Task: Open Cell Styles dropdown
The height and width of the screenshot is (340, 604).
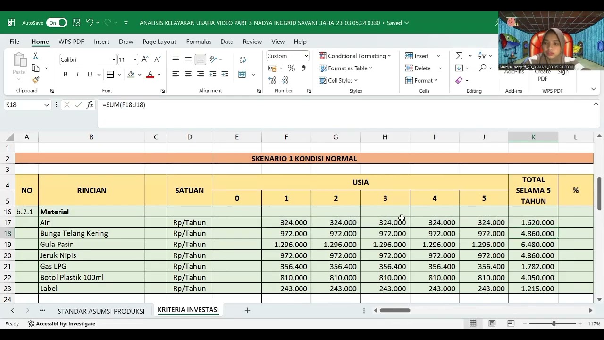Action: click(x=338, y=80)
